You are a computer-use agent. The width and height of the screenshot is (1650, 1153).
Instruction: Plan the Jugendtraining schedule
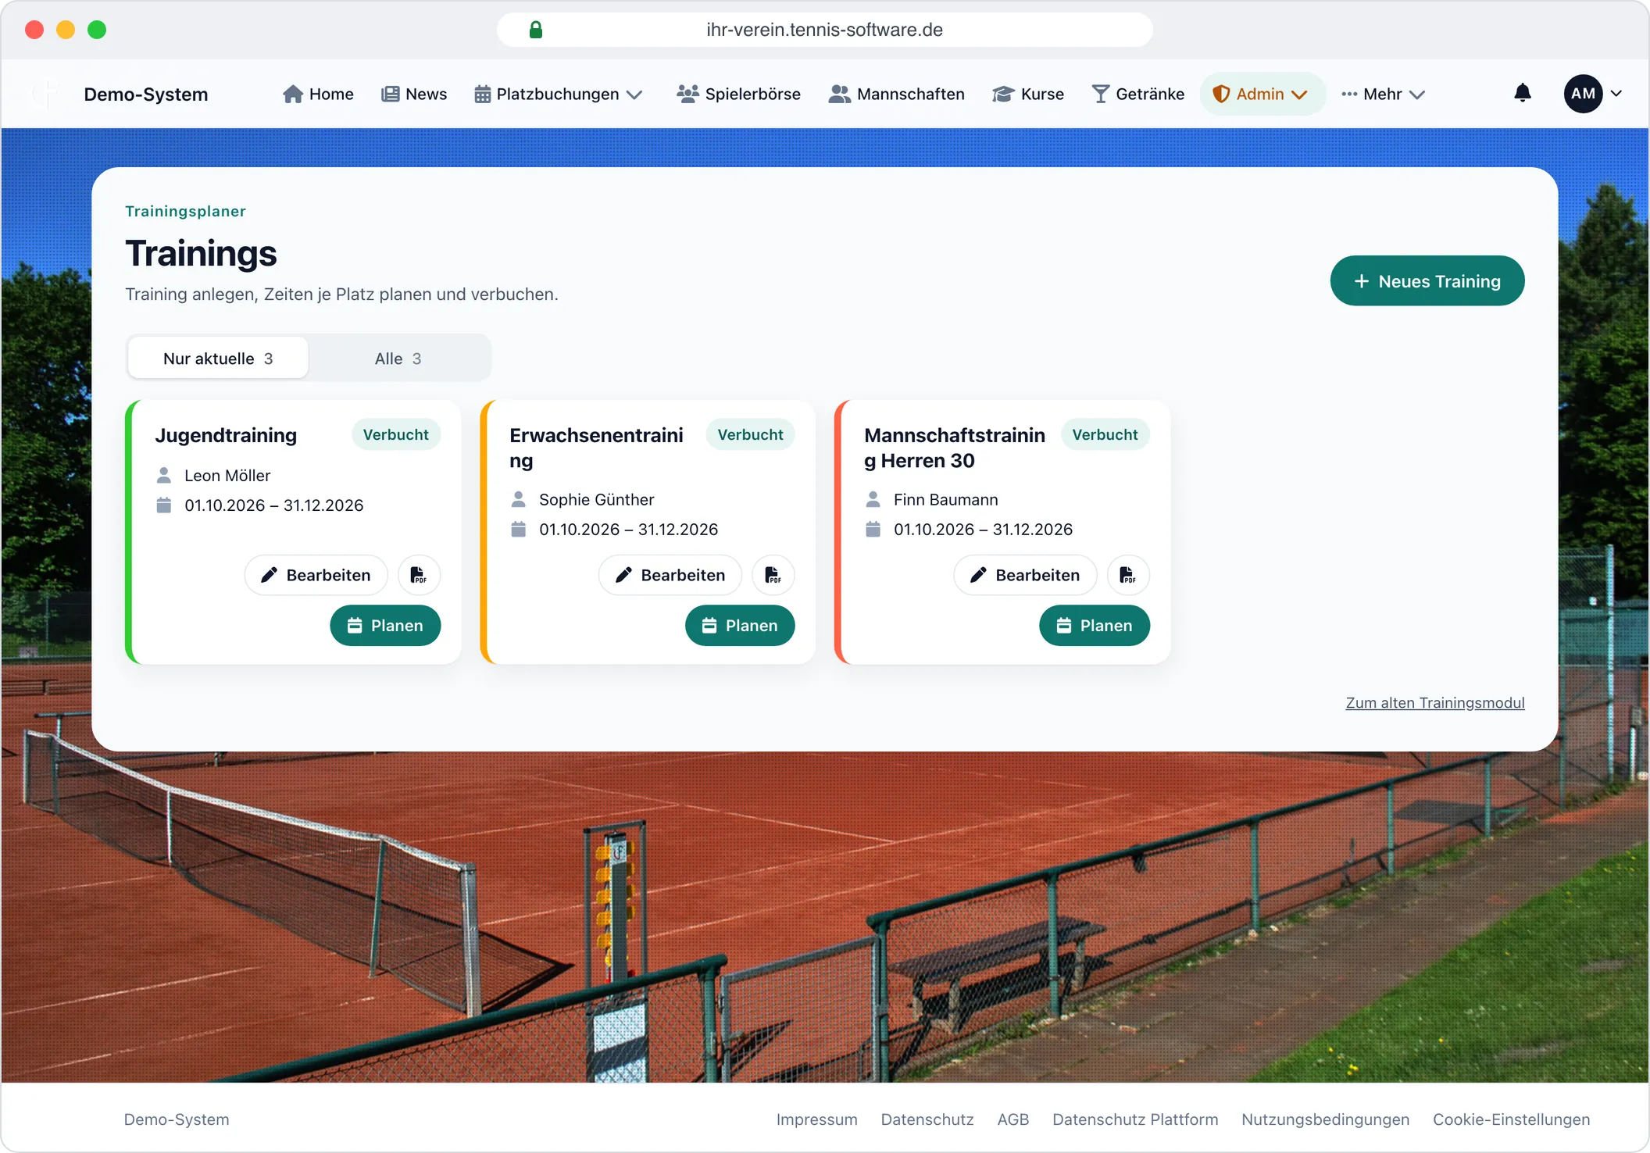coord(385,625)
